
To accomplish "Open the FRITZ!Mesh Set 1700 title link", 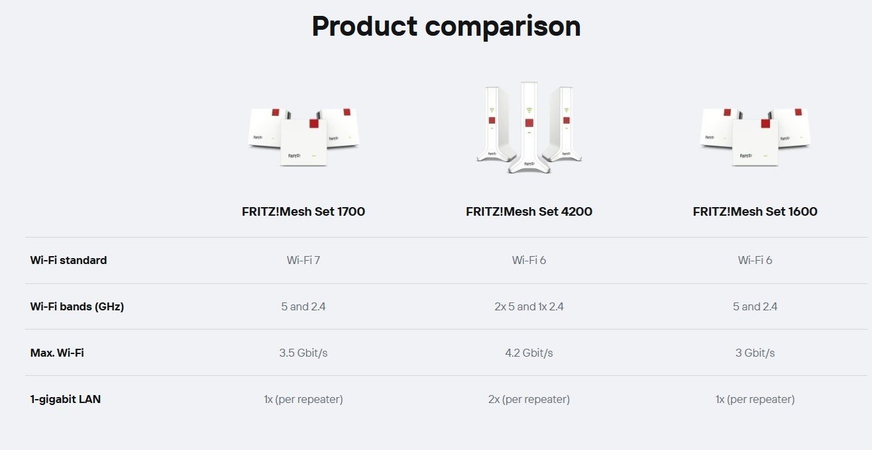I will 303,212.
